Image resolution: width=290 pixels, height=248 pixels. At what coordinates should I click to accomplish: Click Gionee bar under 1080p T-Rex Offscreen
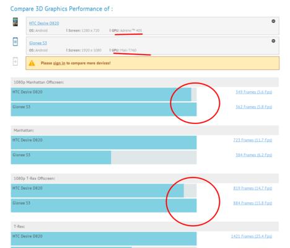point(103,205)
